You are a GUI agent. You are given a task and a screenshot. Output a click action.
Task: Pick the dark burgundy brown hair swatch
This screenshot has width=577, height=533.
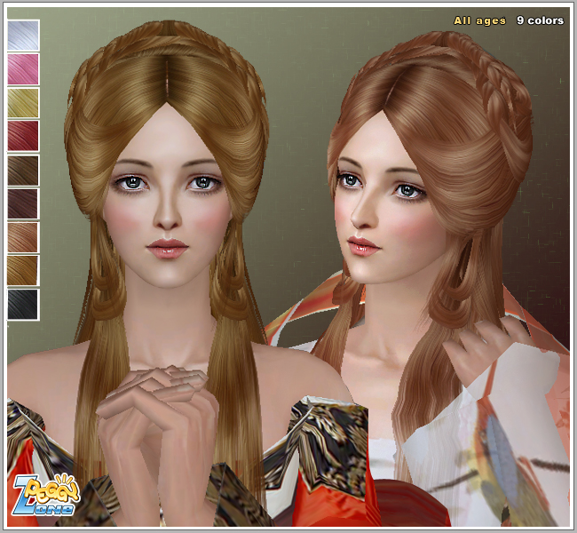23,203
